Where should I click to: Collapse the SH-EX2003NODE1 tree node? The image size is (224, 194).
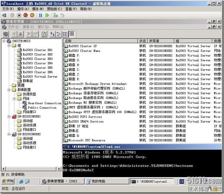click(4, 117)
